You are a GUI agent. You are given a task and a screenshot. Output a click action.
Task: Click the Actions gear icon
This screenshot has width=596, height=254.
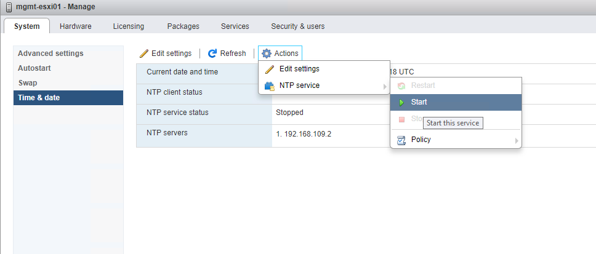pos(267,54)
